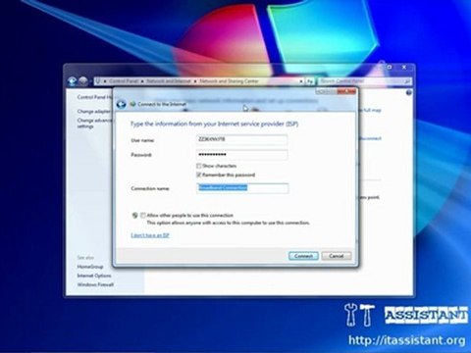Select Network and Internet in the breadcrumb
The height and width of the screenshot is (353, 471).
click(169, 81)
